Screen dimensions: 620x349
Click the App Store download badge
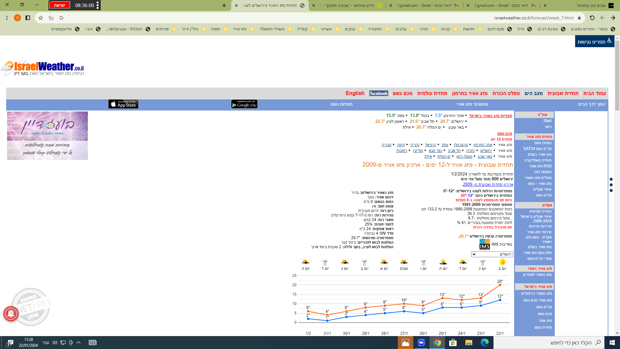click(123, 104)
